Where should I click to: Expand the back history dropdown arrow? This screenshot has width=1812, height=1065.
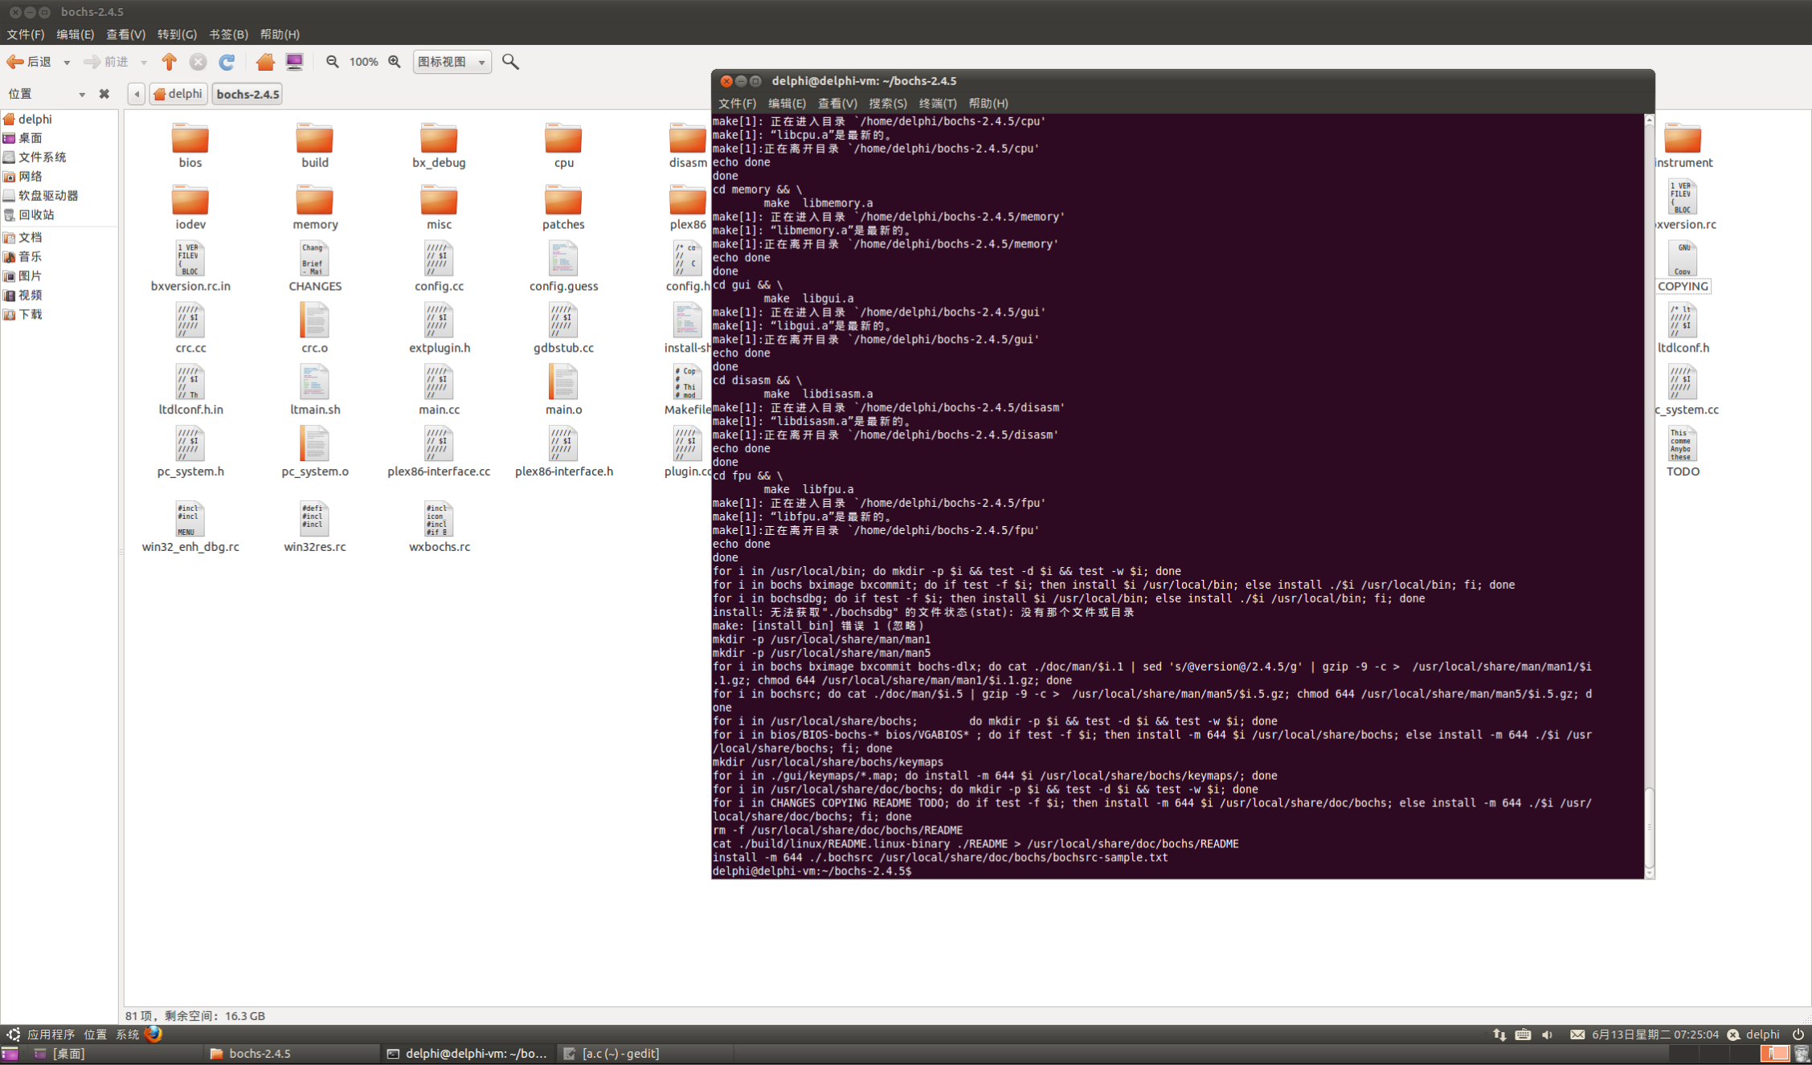pos(67,63)
